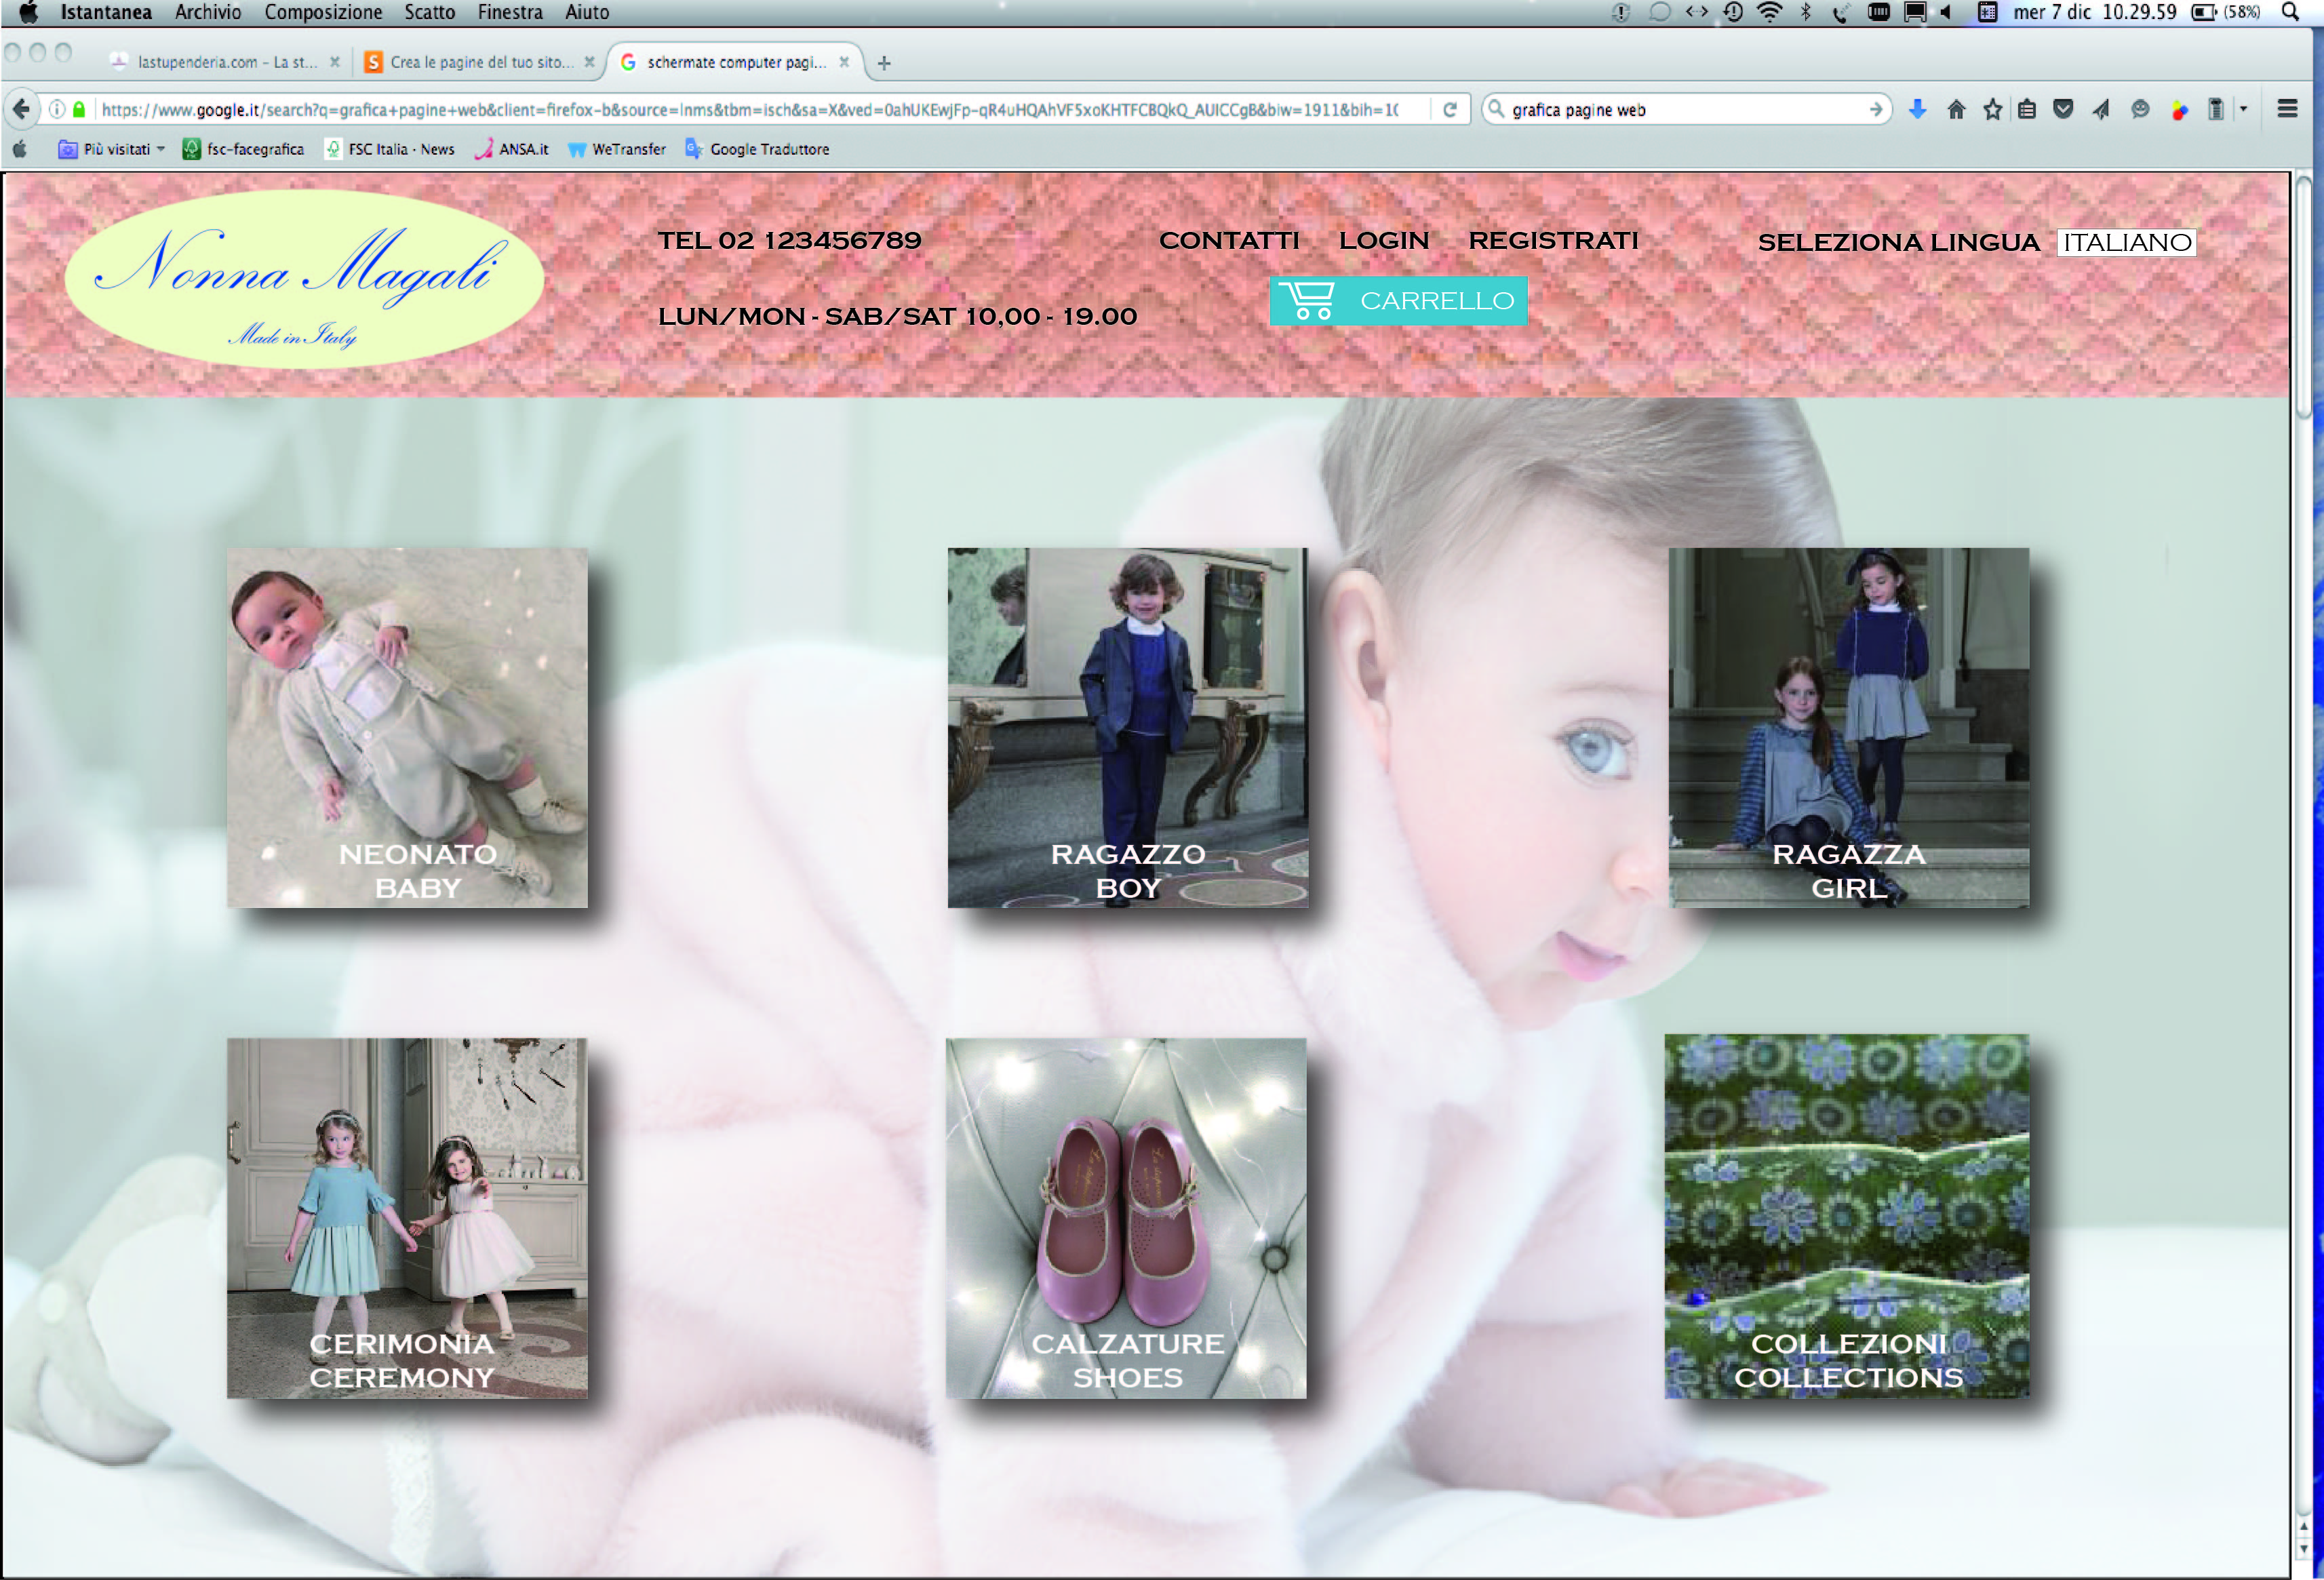
Task: Go back with the back arrow
Action: 22,109
